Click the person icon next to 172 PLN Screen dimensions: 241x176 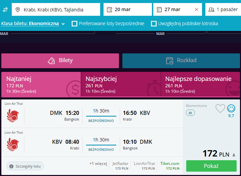[x=234, y=155]
